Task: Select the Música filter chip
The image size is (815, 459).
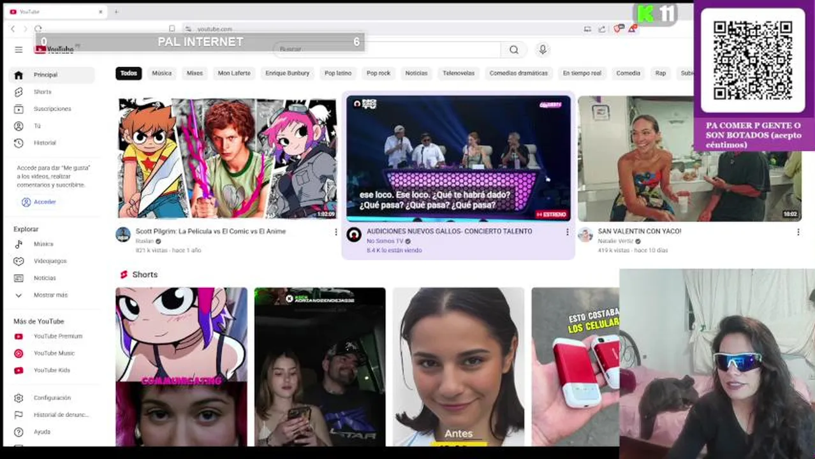Action: [162, 73]
